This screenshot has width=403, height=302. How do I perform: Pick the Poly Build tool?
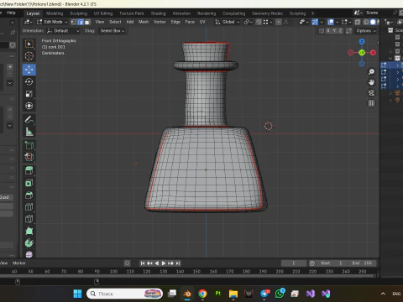tap(29, 231)
